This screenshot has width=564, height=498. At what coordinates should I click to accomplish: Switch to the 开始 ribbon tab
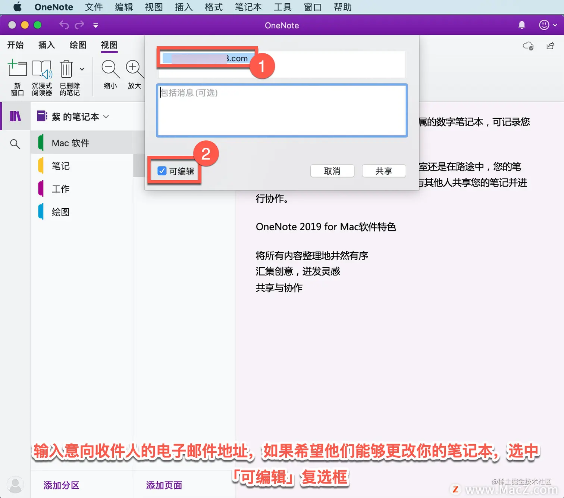coord(15,45)
